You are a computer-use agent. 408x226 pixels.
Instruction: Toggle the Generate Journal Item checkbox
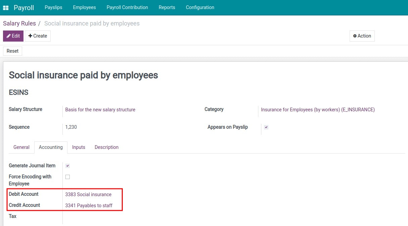pyautogui.click(x=67, y=165)
